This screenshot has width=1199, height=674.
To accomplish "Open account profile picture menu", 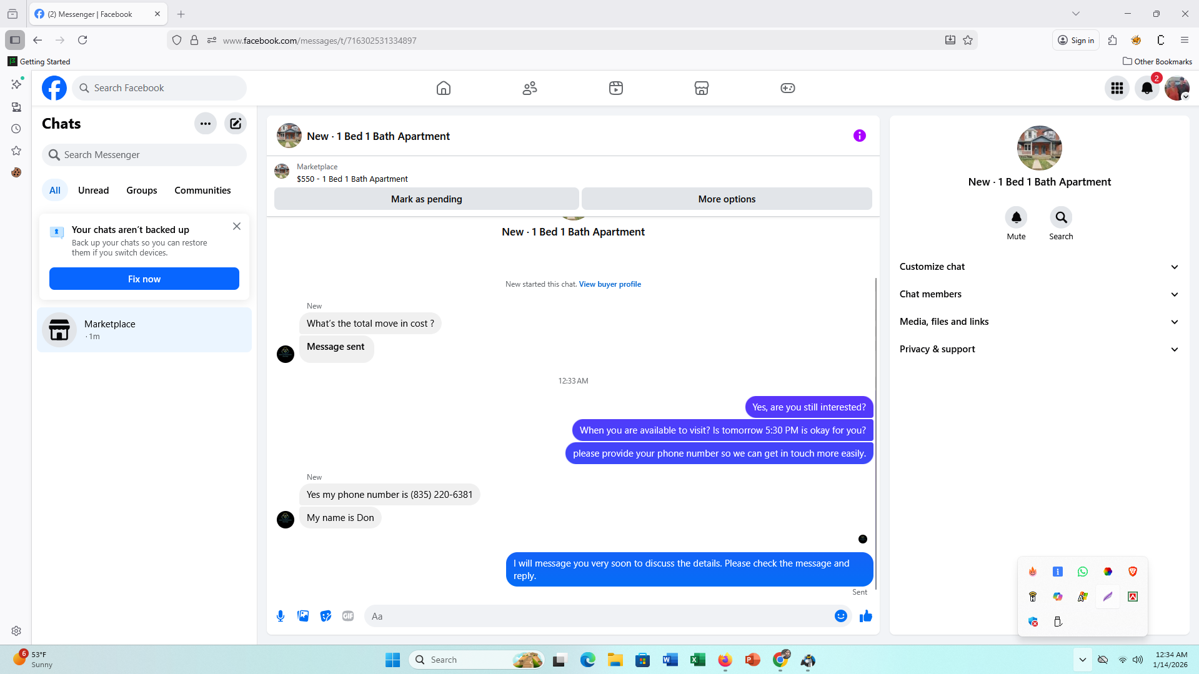I will click(x=1177, y=88).
